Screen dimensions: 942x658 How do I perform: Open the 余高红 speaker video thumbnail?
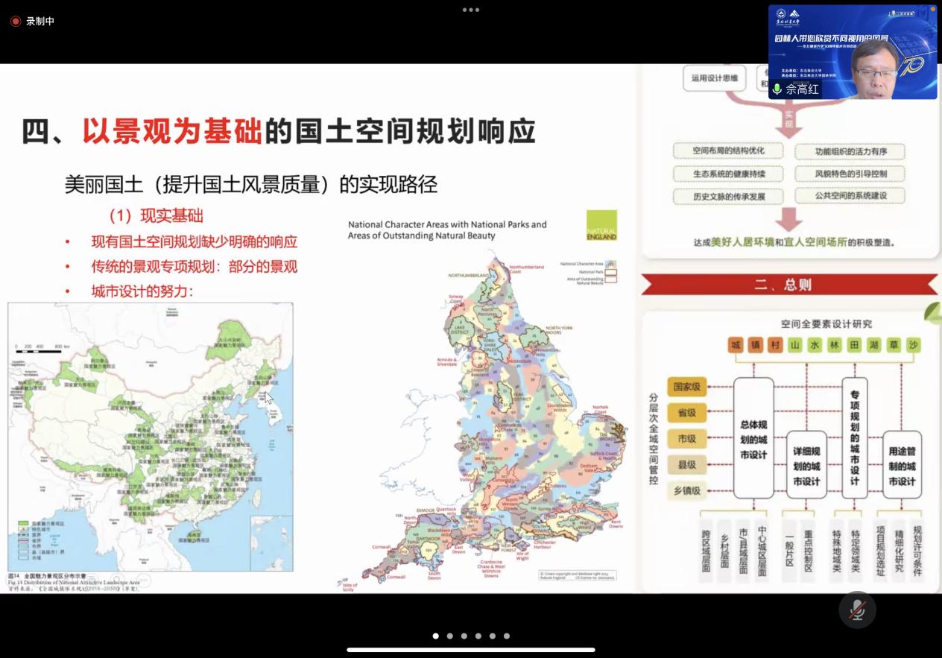(852, 52)
